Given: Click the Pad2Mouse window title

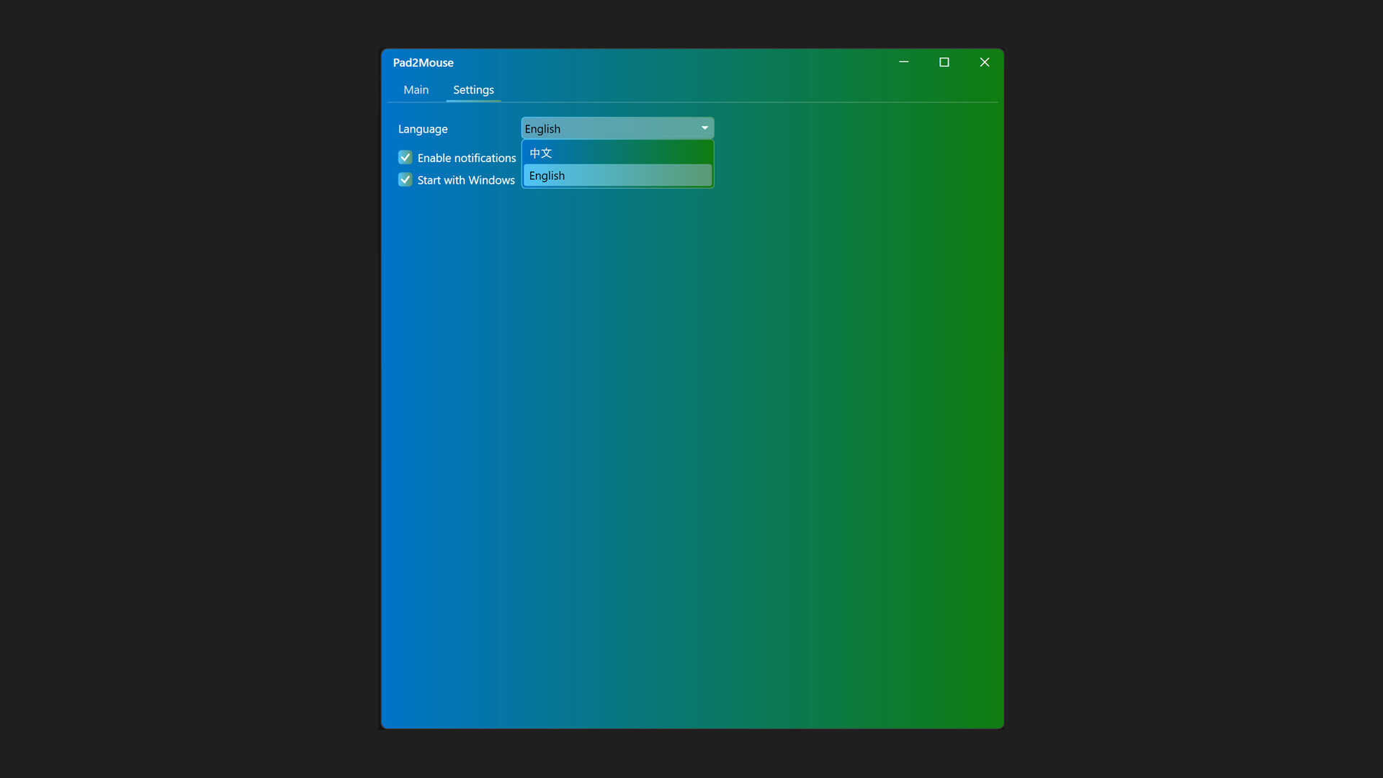Looking at the screenshot, I should pyautogui.click(x=423, y=63).
